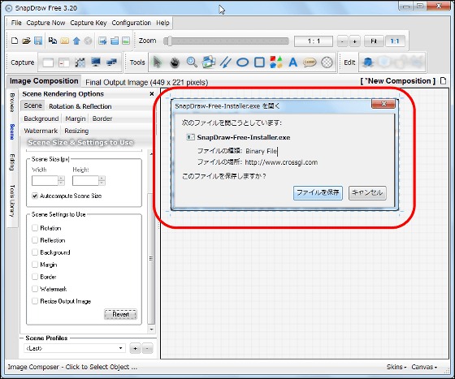This screenshot has width=455, height=379.
Task: Open the File menu
Action: [x=16, y=23]
